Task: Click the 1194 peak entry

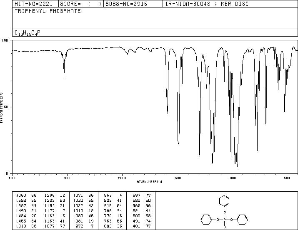Action: [x=55, y=205]
